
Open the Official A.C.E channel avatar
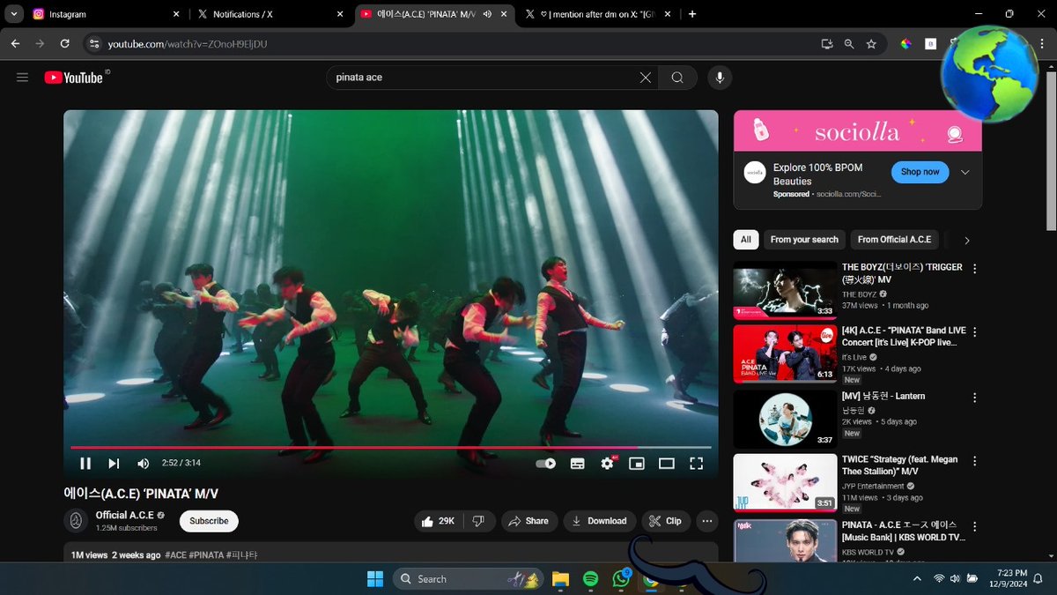click(x=76, y=521)
